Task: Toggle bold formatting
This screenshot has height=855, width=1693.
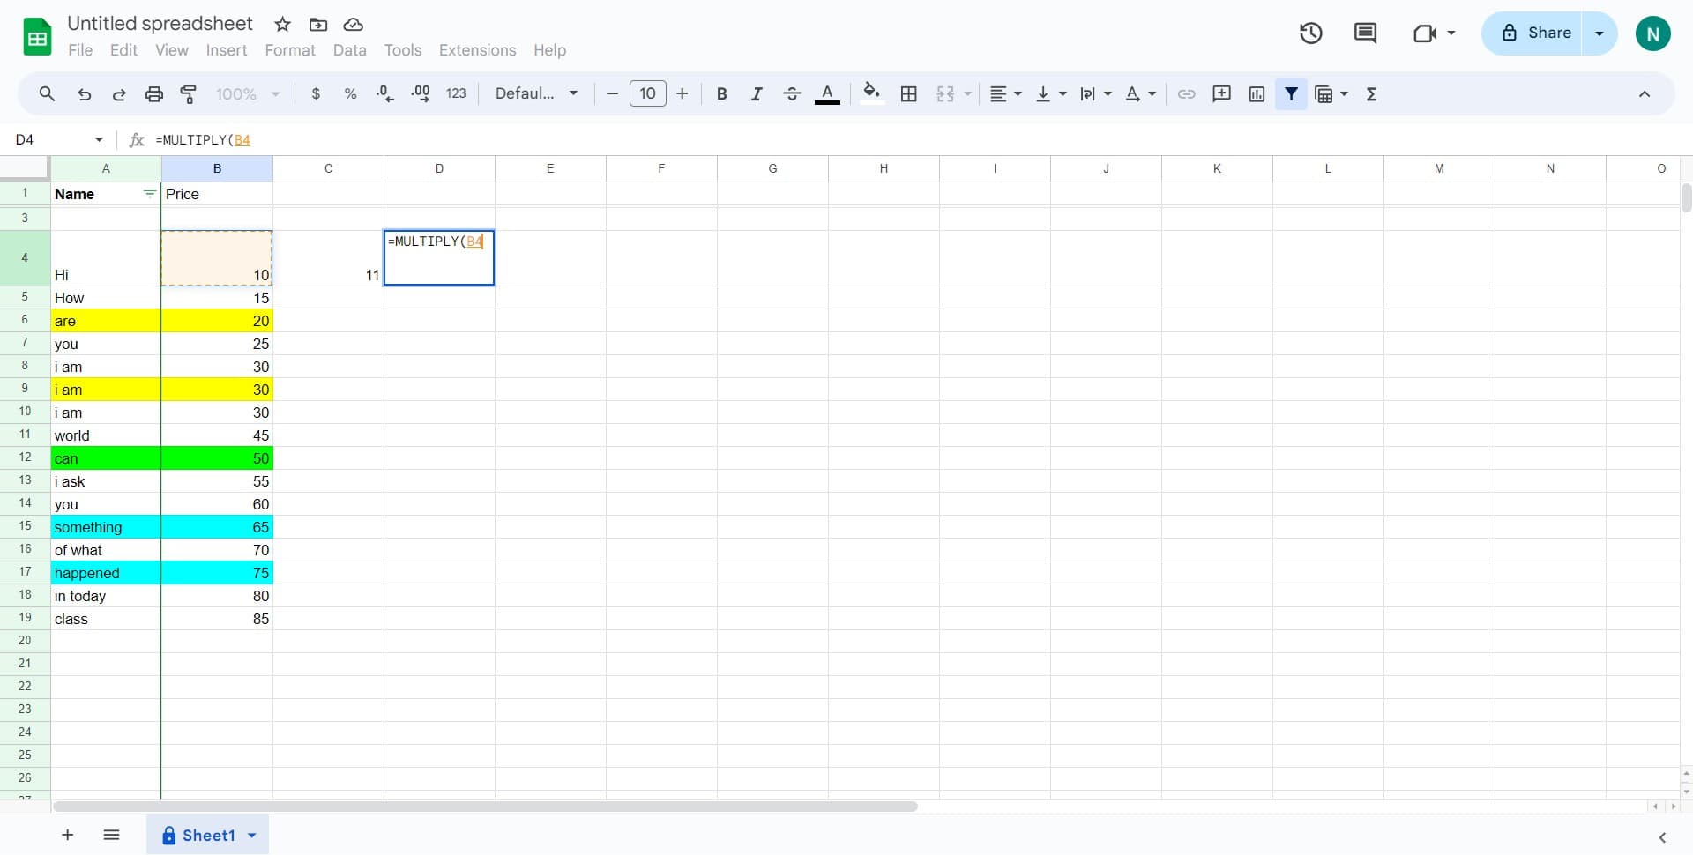Action: click(x=721, y=93)
